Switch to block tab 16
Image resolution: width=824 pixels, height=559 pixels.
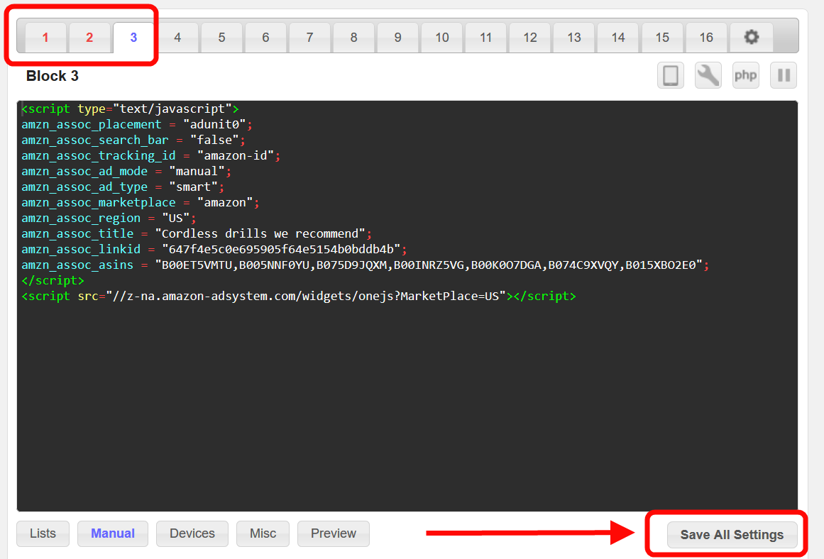[x=706, y=38]
